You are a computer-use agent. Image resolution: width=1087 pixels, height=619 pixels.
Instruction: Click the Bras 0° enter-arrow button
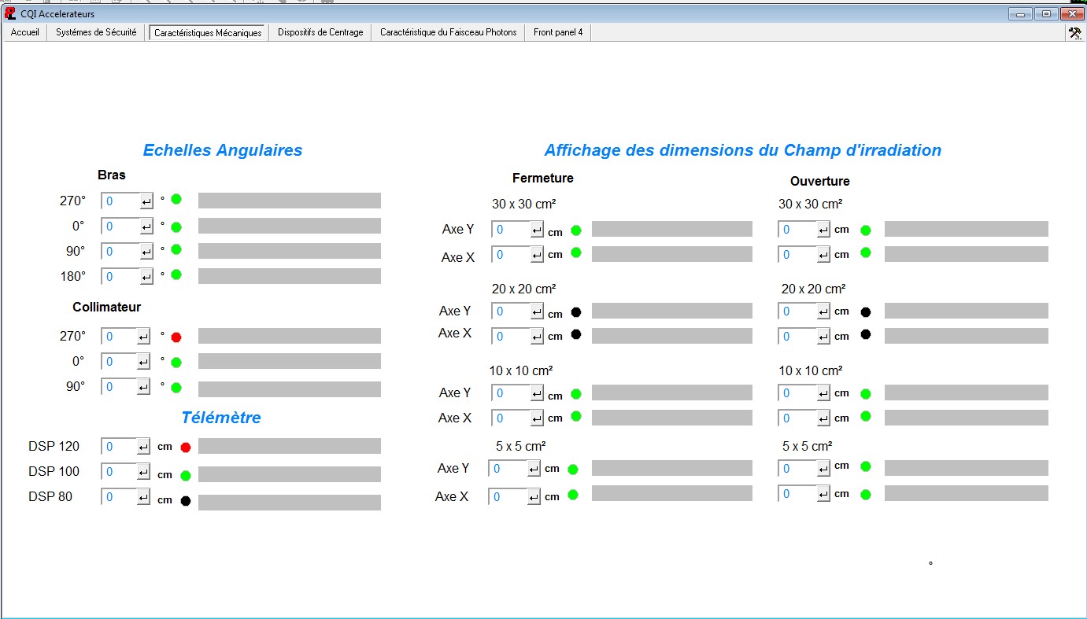coord(146,227)
